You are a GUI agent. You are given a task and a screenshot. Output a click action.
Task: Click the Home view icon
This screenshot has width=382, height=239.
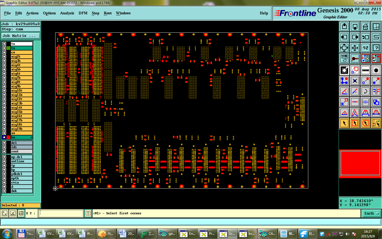tap(366, 27)
